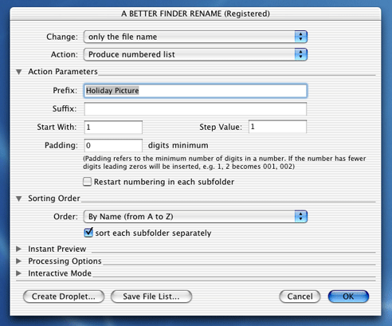Image resolution: width=392 pixels, height=326 pixels.
Task: Click the Step Value field
Action: pos(277,127)
